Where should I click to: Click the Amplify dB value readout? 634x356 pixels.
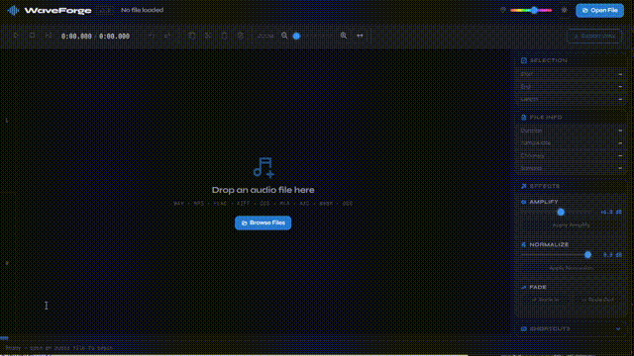611,212
